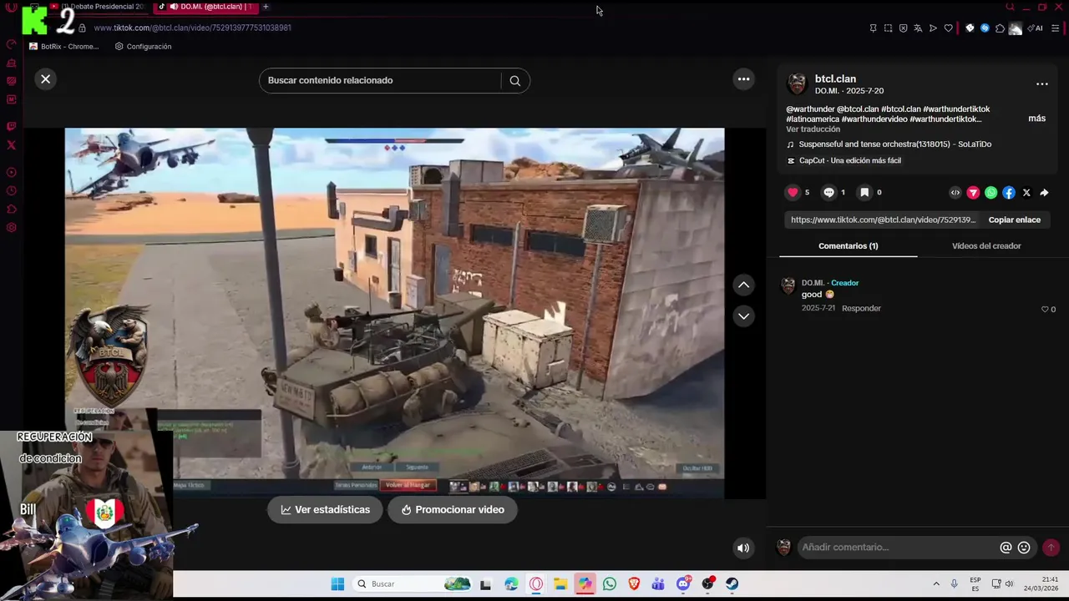Open post options next to btcl.clan

pyautogui.click(x=1041, y=84)
